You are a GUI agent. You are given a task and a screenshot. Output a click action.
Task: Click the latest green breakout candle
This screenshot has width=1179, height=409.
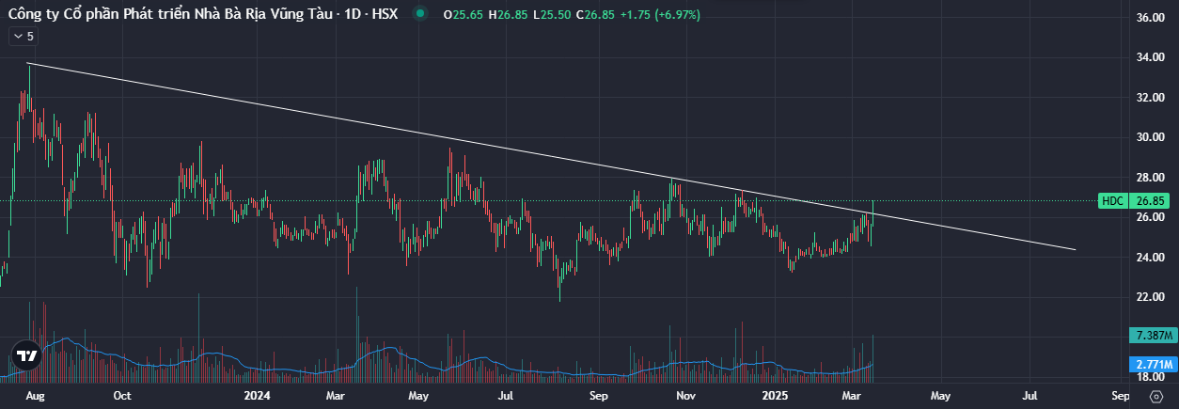point(873,212)
